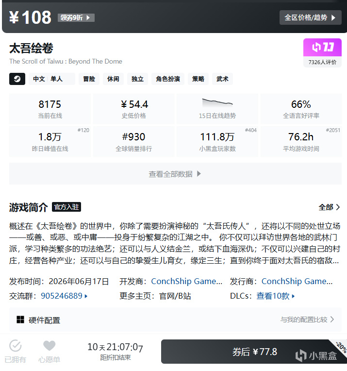Image resolution: width=347 pixels, height=371 pixels.
Task: Click the Windows logo beside 硬件配置
Action: [20, 320]
